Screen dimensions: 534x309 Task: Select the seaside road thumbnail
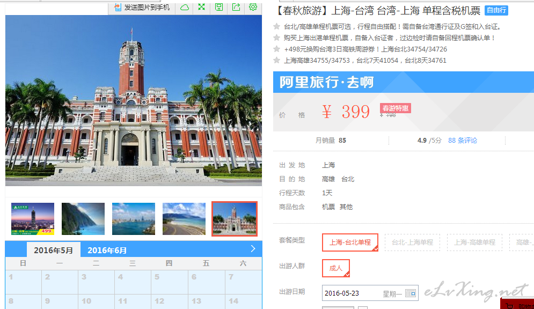pos(184,219)
